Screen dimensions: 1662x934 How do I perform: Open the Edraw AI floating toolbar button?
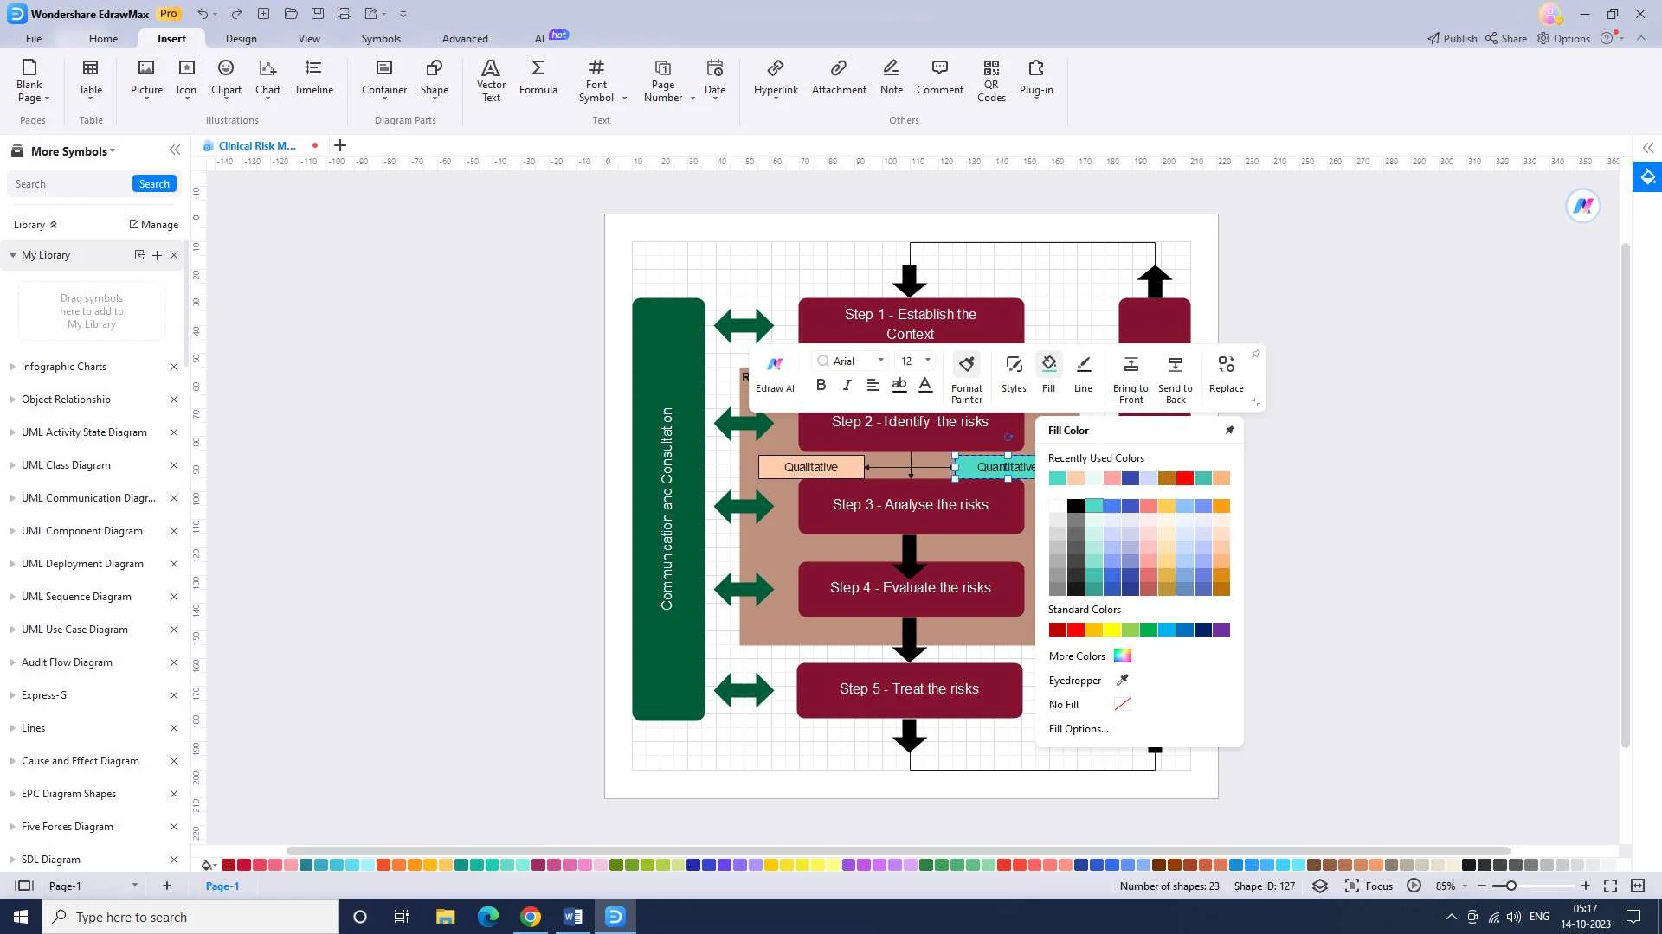[775, 374]
